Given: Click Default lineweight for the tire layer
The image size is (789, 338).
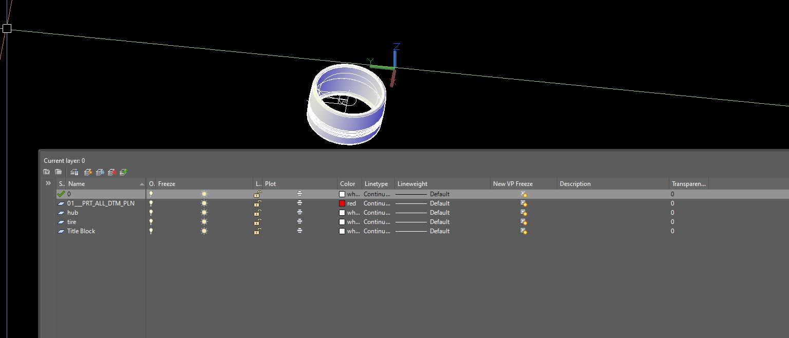Looking at the screenshot, I should coord(439,221).
